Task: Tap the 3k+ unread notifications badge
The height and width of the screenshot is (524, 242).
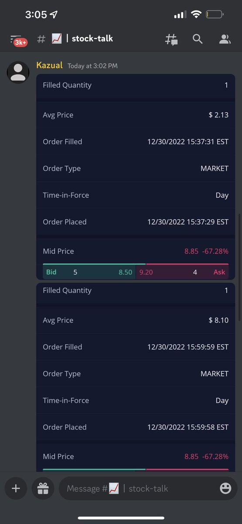Action: pos(20,42)
